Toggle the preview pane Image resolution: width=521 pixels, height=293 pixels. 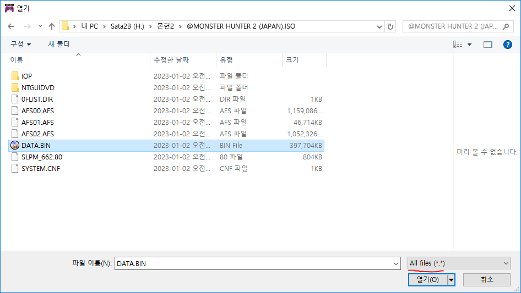[488, 45]
